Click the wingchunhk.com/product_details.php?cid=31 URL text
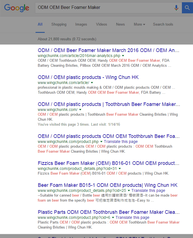Viewport: 193px width, 238px height. (x=77, y=169)
